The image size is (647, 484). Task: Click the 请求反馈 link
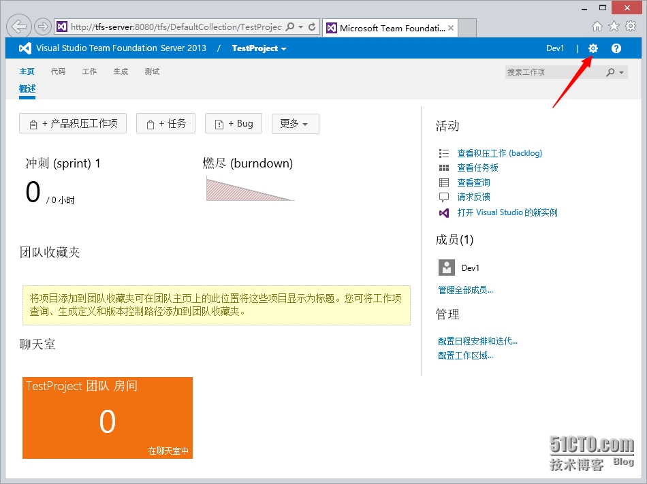coord(474,197)
